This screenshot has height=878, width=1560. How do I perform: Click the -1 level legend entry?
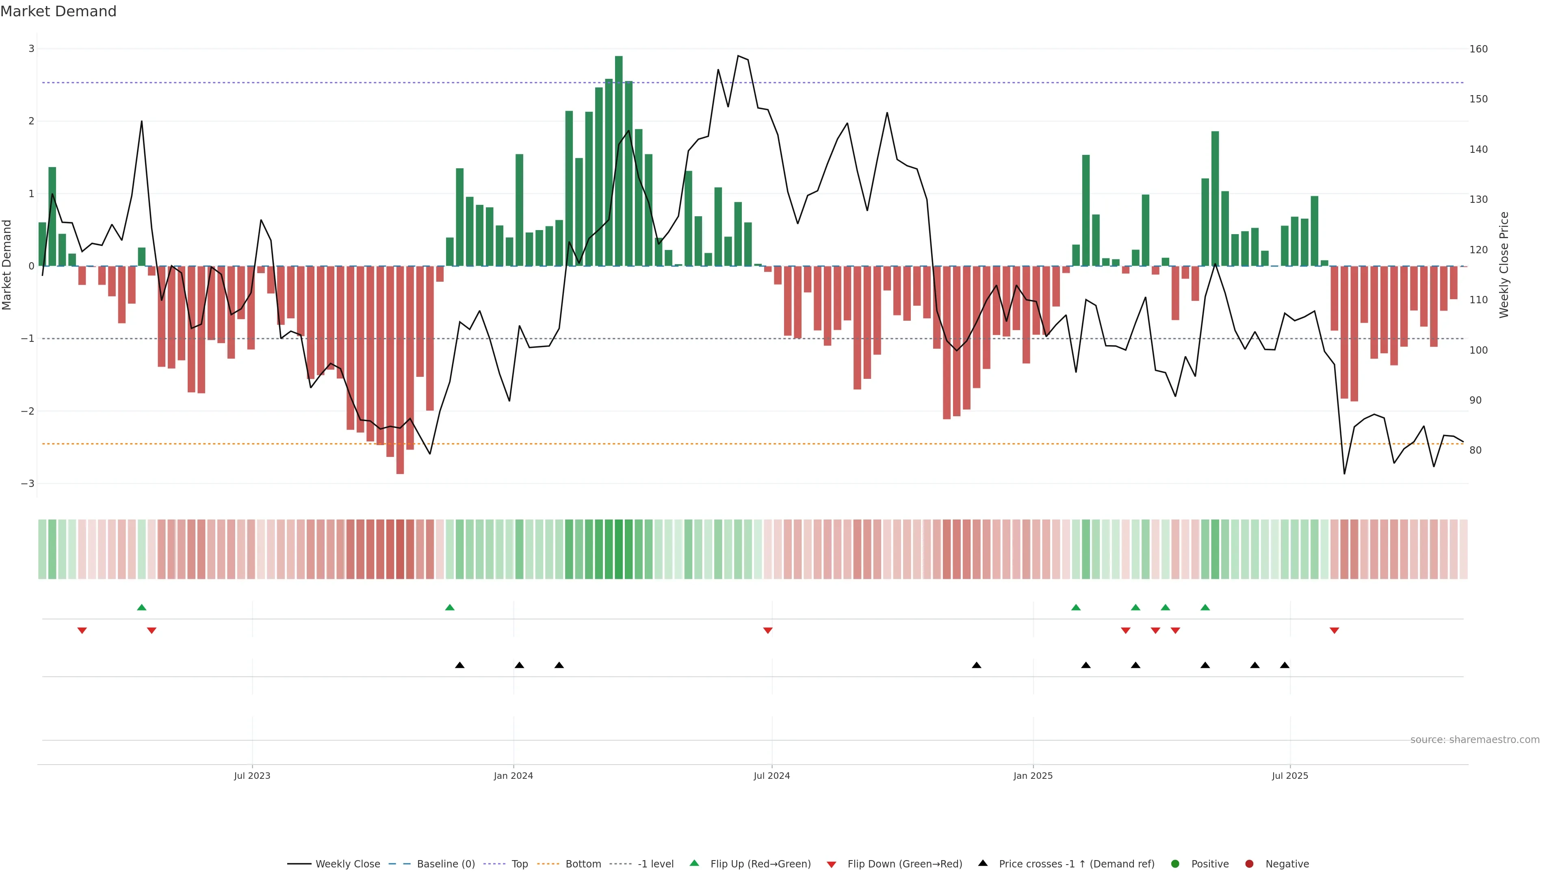[655, 863]
